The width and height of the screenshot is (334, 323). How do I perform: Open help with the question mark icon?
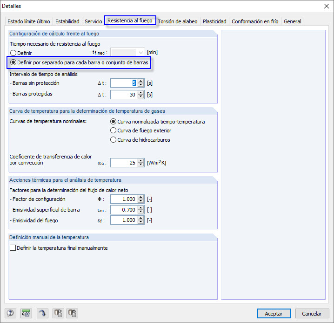point(10,313)
